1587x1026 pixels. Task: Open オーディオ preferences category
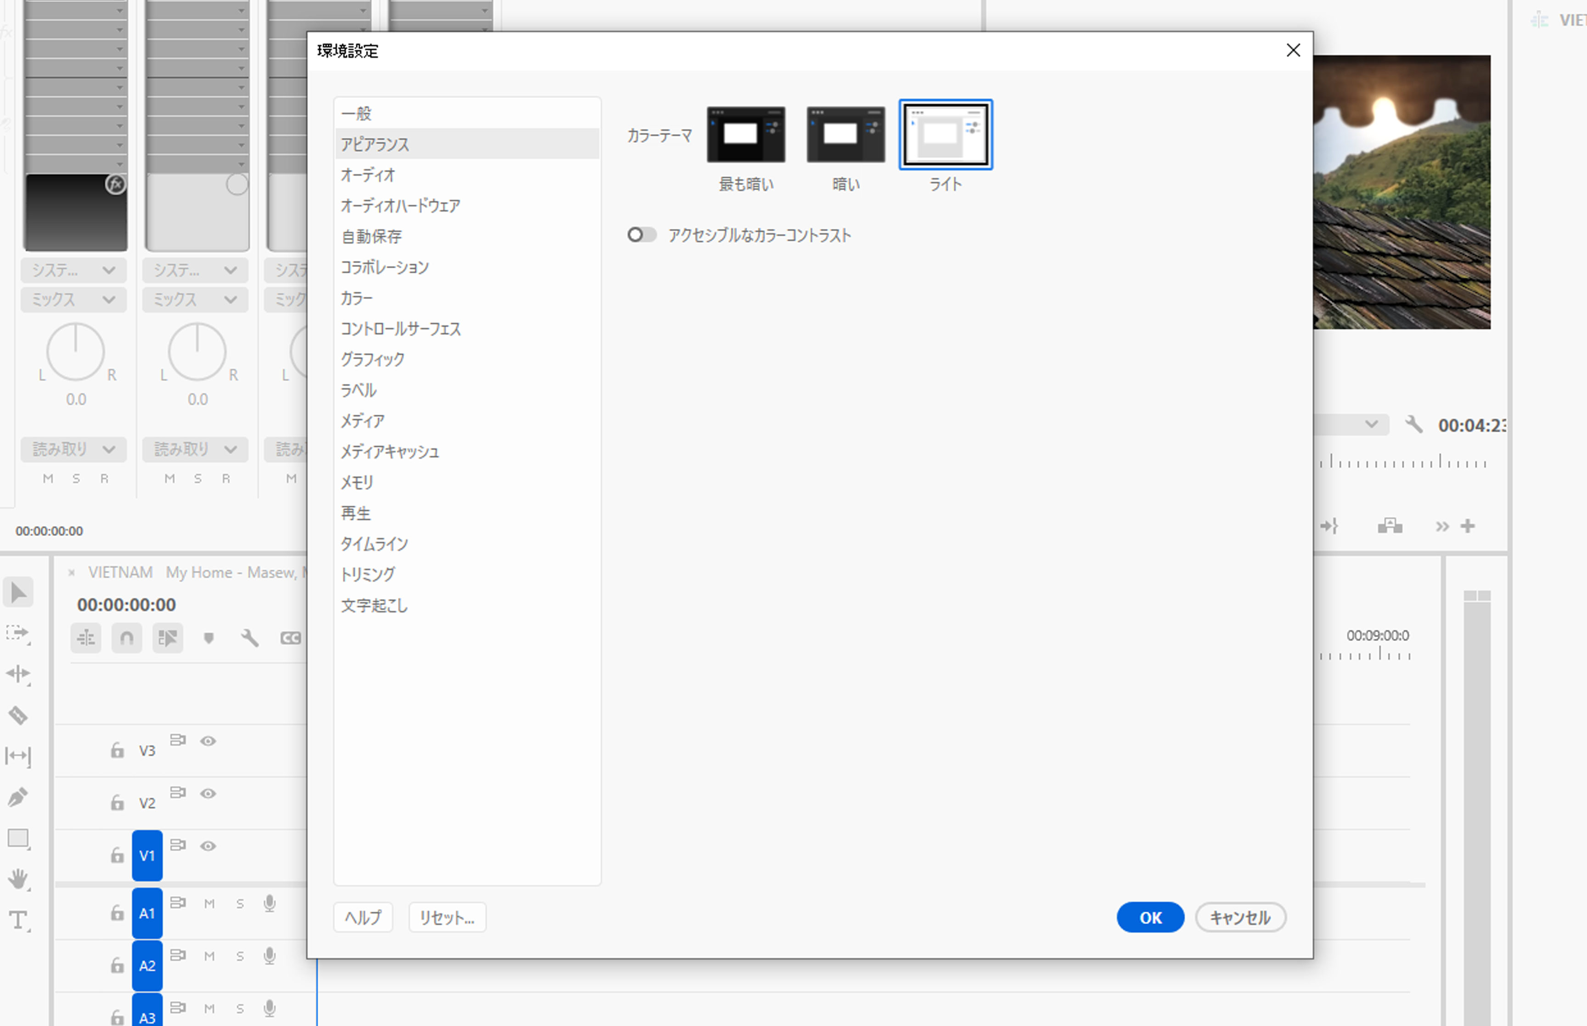[x=368, y=175]
